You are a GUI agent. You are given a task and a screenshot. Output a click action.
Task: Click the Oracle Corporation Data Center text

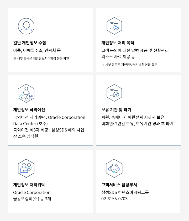49,120
